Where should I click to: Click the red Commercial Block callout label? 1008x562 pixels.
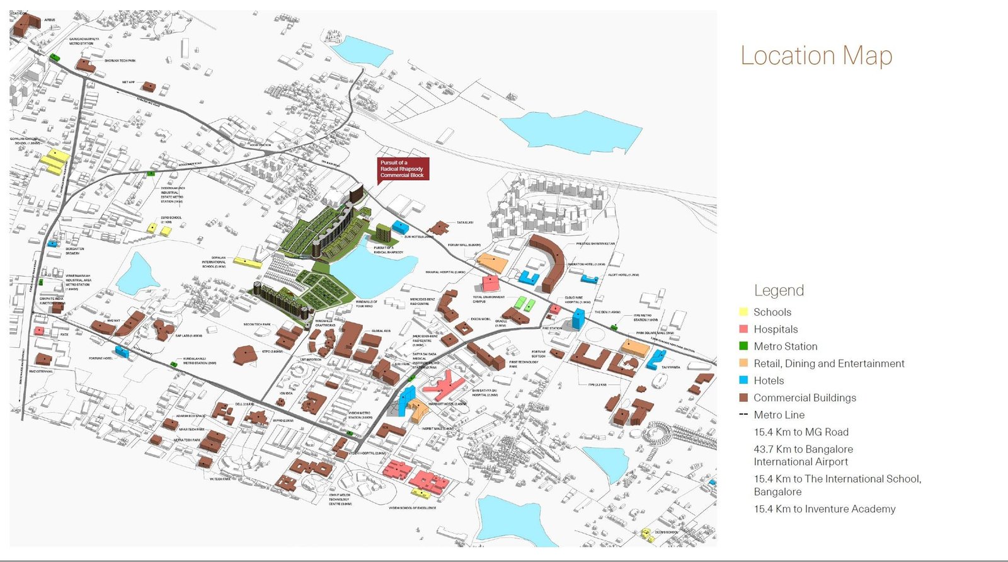(x=403, y=169)
